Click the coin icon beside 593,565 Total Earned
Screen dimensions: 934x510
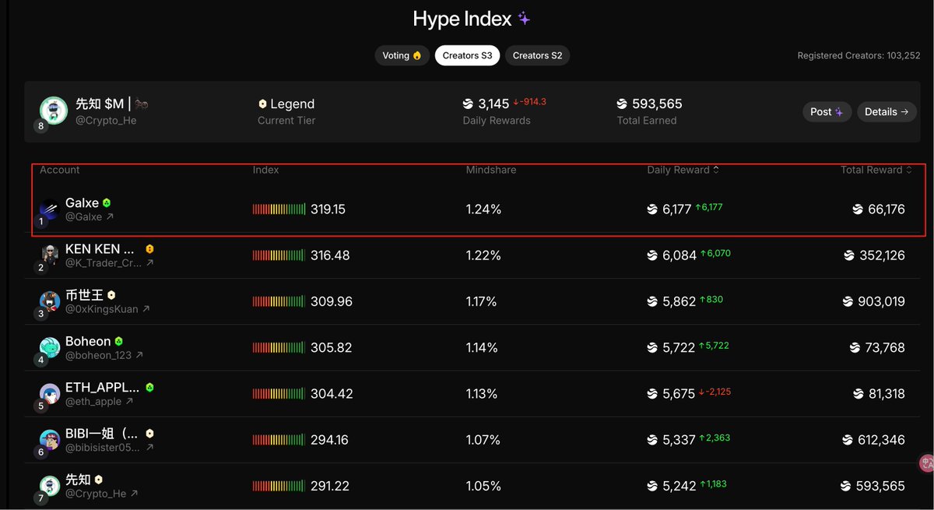622,104
